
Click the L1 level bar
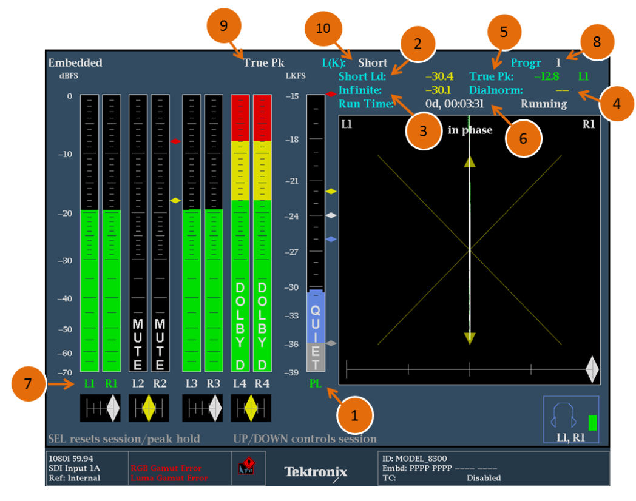[90, 233]
